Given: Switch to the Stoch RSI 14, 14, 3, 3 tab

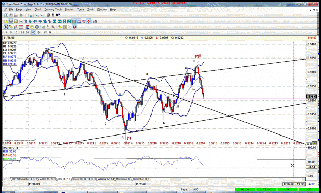Looking at the screenshot, I should (84, 179).
